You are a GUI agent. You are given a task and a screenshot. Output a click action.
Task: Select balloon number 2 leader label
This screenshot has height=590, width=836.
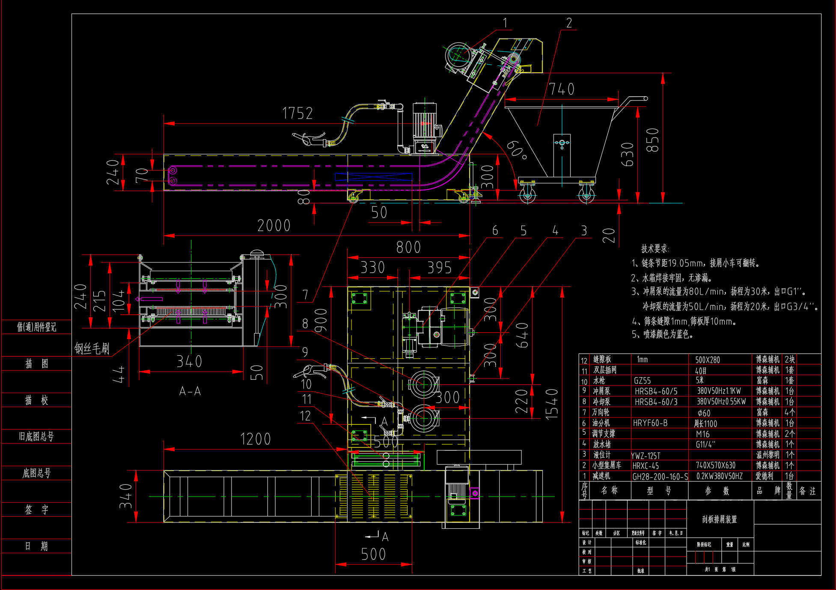pos(569,23)
